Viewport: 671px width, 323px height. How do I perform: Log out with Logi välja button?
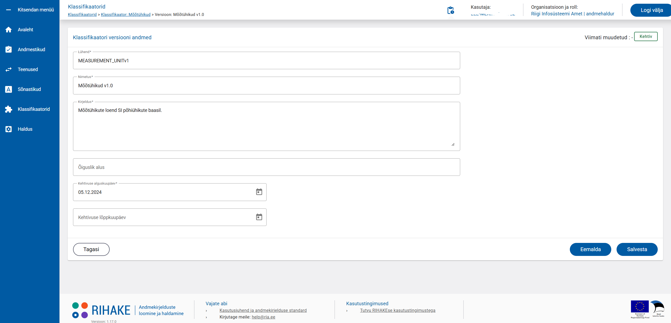[651, 10]
